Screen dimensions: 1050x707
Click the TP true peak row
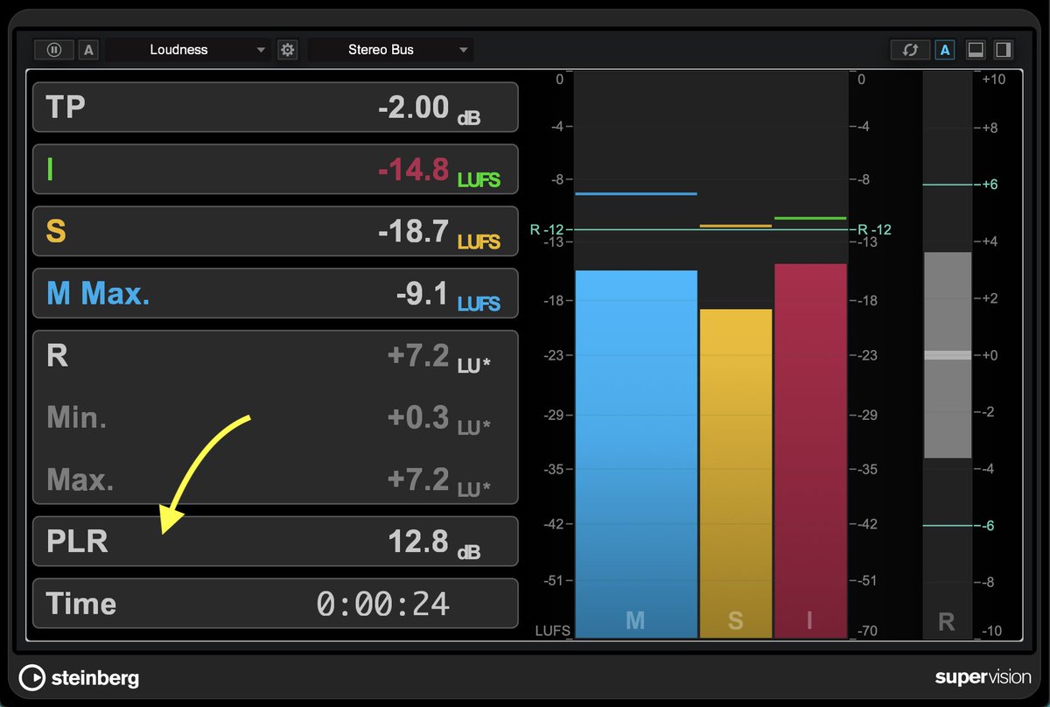pos(276,107)
